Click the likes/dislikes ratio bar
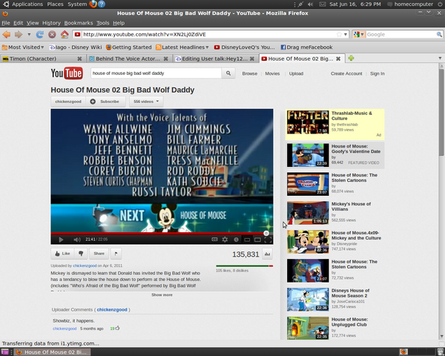The width and height of the screenshot is (445, 356). (x=244, y=266)
